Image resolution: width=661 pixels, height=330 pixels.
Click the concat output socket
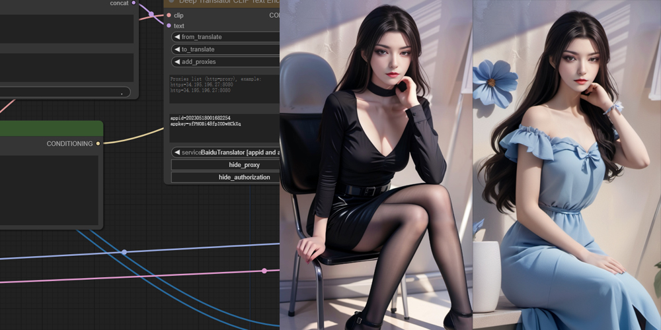click(134, 3)
